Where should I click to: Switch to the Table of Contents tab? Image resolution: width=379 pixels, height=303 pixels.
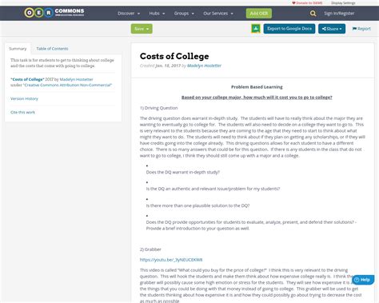pyautogui.click(x=52, y=49)
